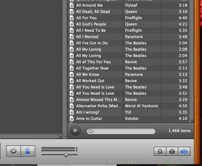The image size is (202, 166).
Task: Click the song icon for All I've Got to Do
Action: (72, 43)
